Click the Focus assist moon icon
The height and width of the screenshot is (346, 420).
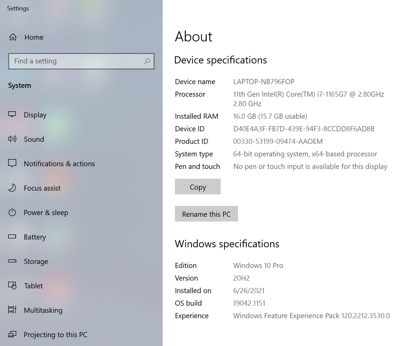pyautogui.click(x=12, y=188)
